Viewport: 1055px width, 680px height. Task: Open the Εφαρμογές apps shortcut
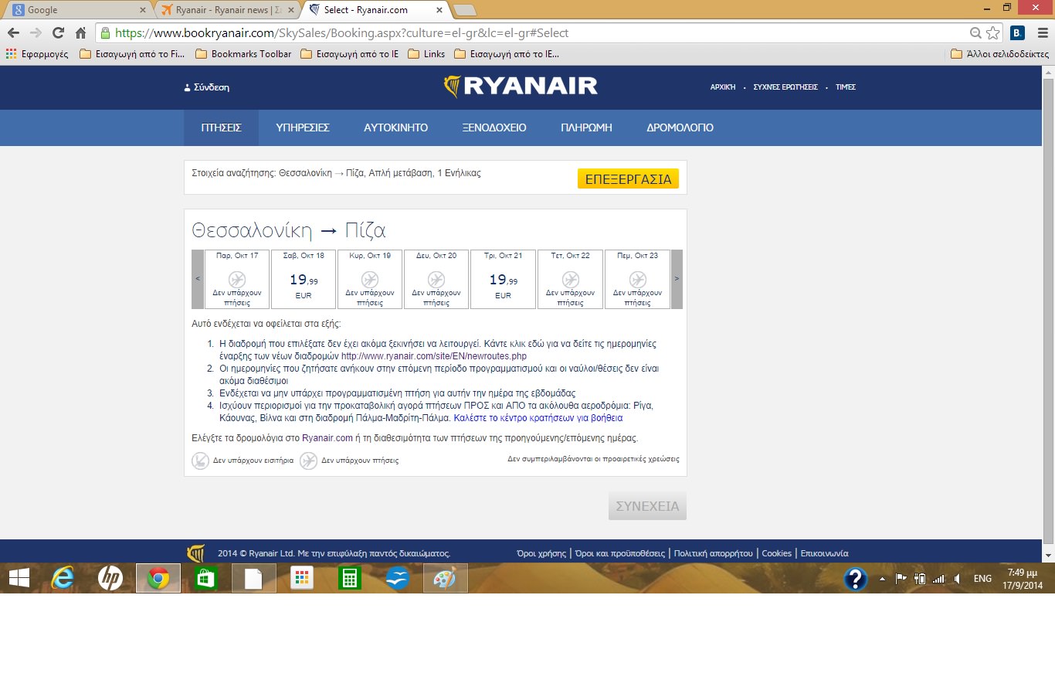(37, 54)
